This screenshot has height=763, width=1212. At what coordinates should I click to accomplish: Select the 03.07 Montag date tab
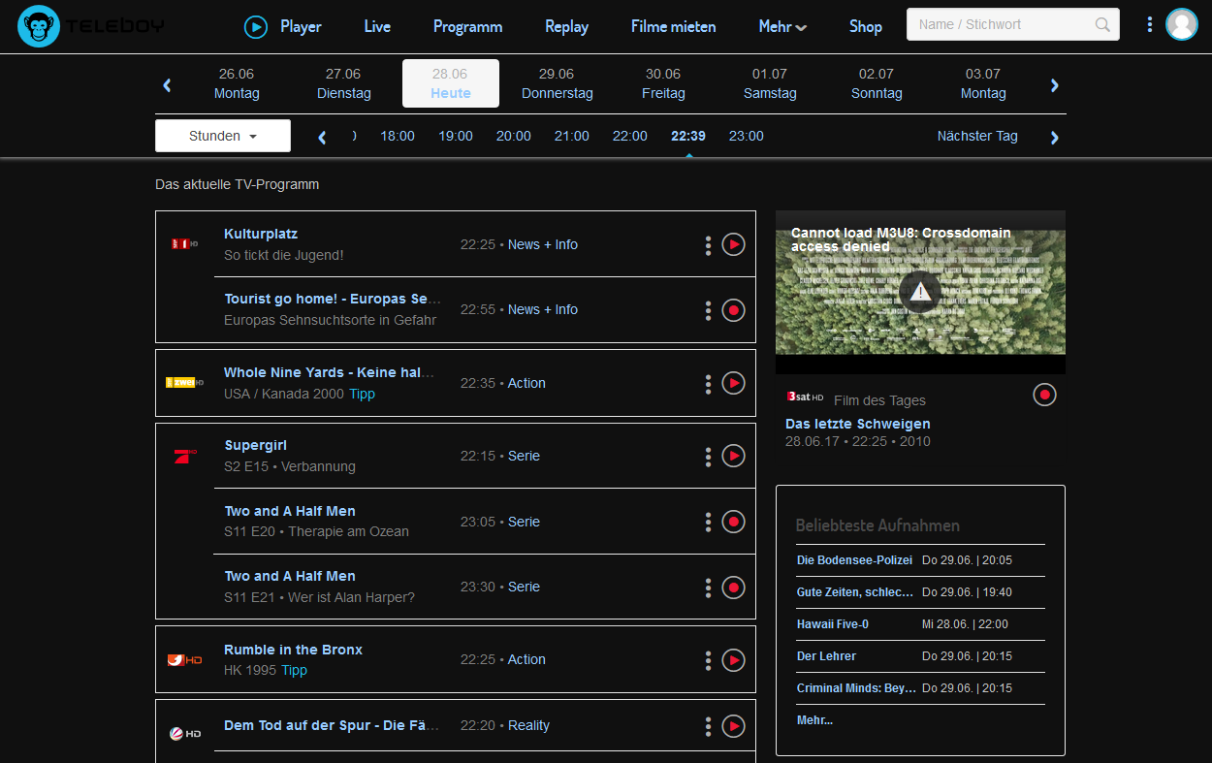click(x=983, y=83)
